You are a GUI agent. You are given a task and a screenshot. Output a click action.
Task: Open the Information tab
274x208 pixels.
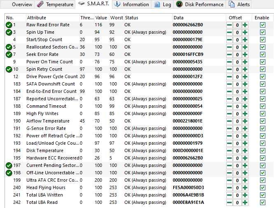131,4
